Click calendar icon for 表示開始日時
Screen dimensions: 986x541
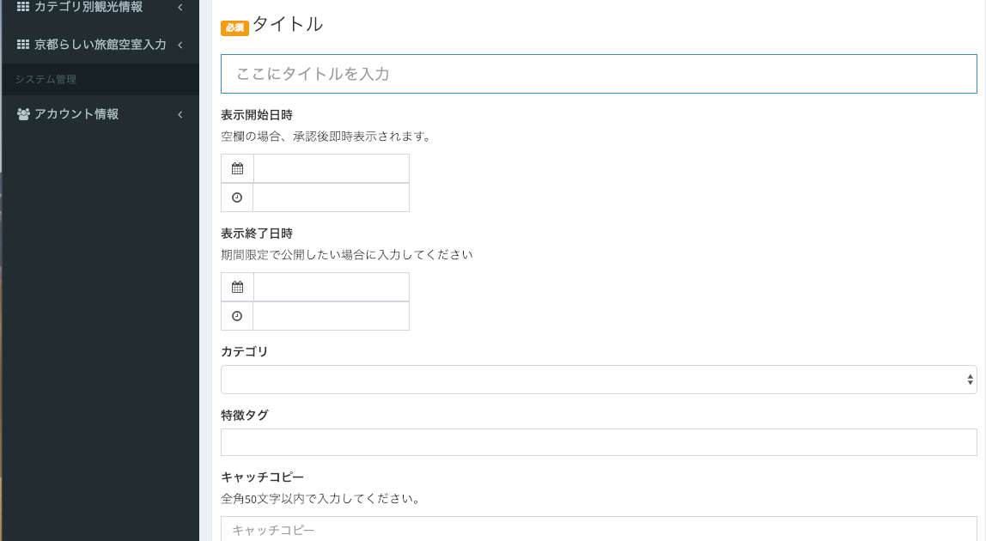(x=237, y=169)
